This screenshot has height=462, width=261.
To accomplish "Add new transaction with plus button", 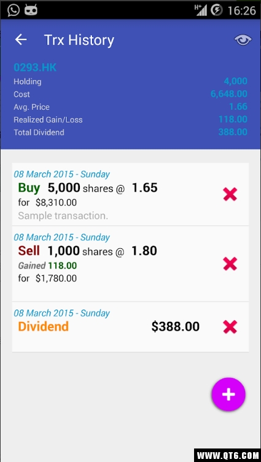I will [x=228, y=394].
